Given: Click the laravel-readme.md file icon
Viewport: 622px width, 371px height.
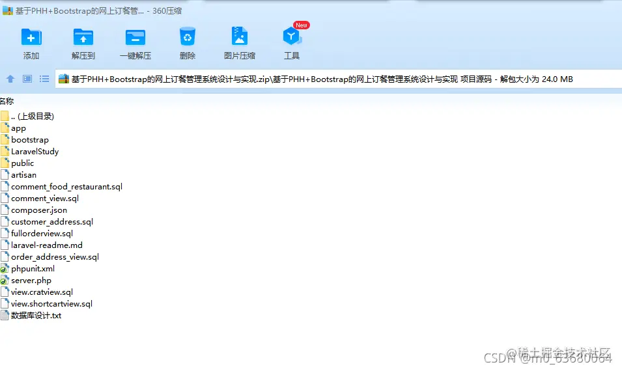Looking at the screenshot, I should click(x=5, y=245).
